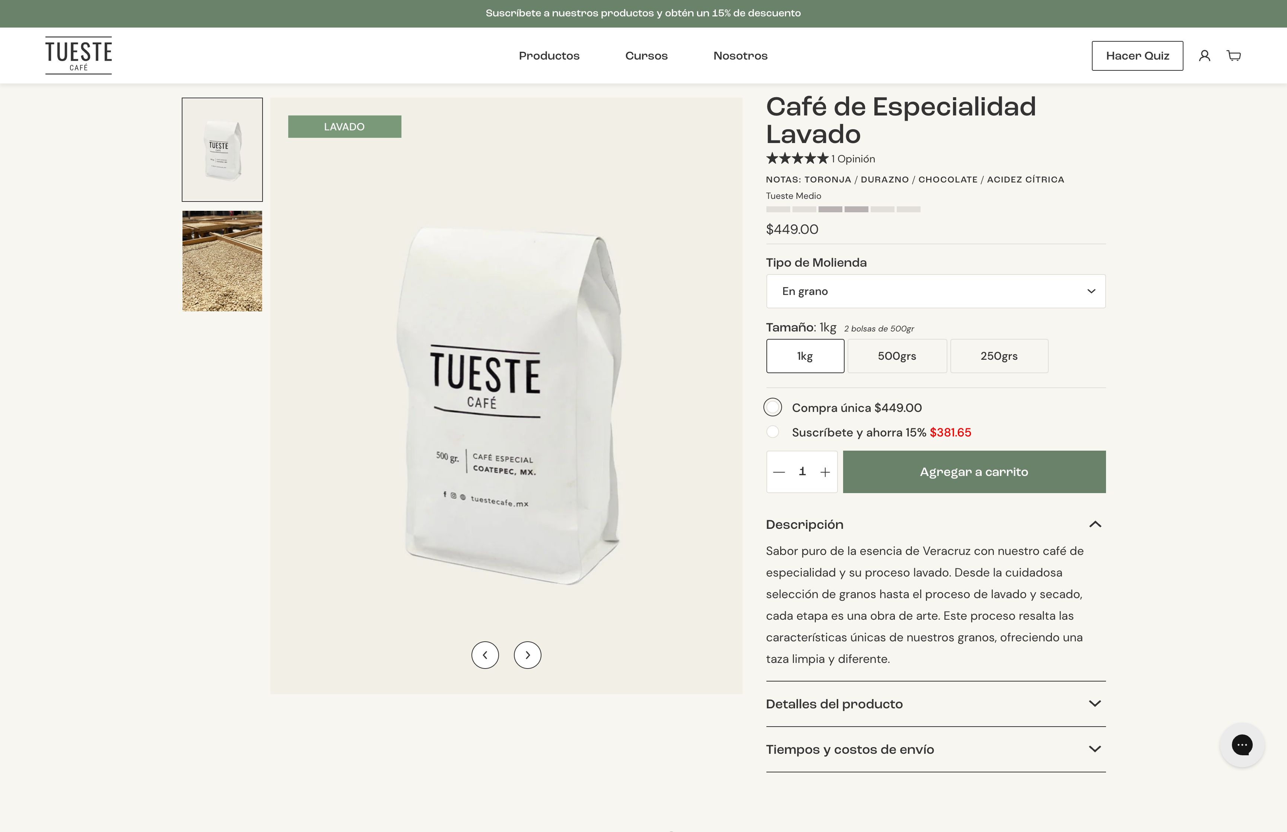1287x832 pixels.
Task: Select the 500grs size option
Action: 896,356
